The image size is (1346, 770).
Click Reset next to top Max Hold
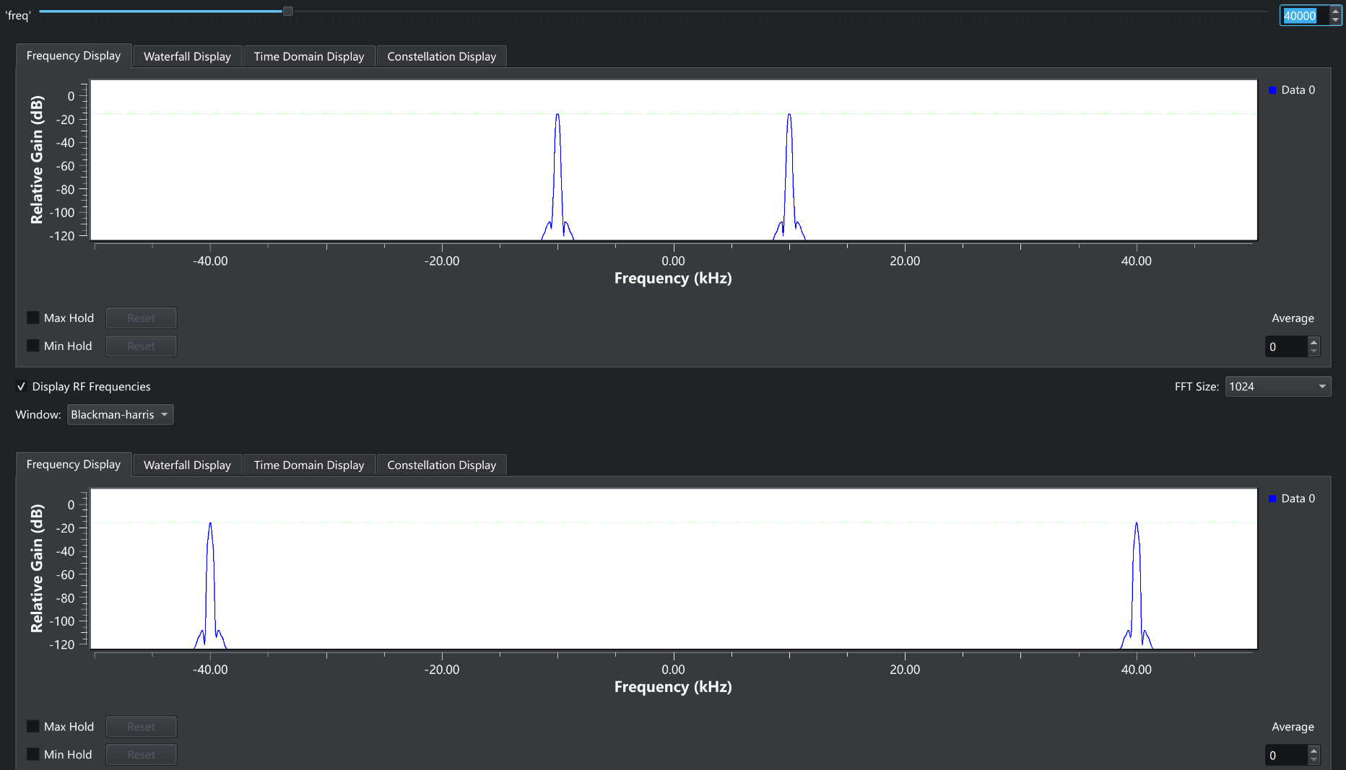141,318
